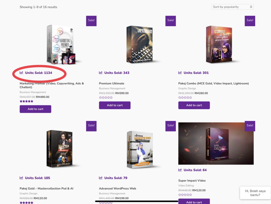Click Sale badge on Pakej Combo product

[x=250, y=21]
